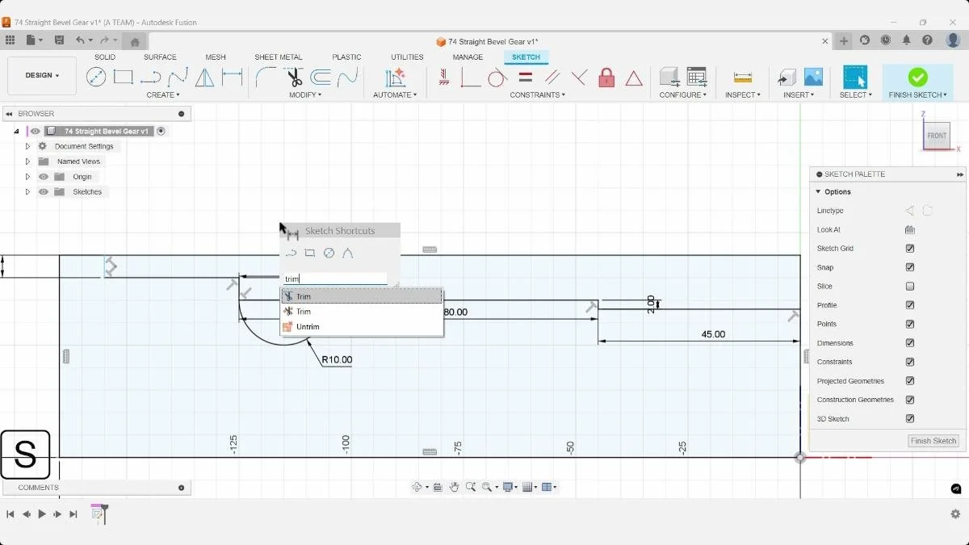
Task: Open the Job Status clock icon
Action: coord(886,40)
